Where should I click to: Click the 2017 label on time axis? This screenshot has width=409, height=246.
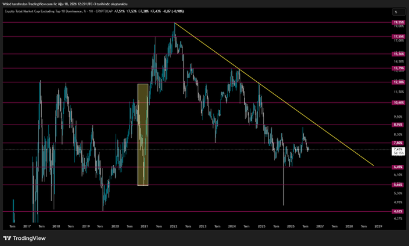point(27,227)
